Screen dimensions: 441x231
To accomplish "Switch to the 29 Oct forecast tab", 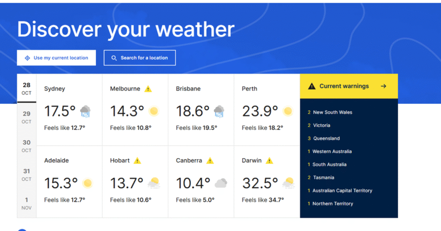I will 27,118.
